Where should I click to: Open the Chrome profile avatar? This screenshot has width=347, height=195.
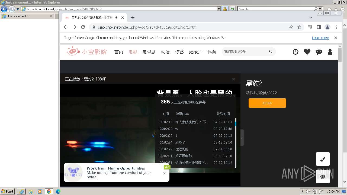click(x=327, y=27)
